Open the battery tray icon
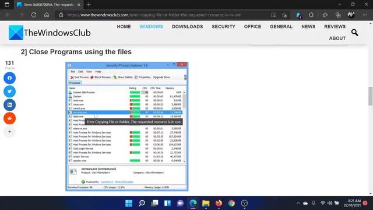This screenshot has width=373, height=210. [337, 203]
